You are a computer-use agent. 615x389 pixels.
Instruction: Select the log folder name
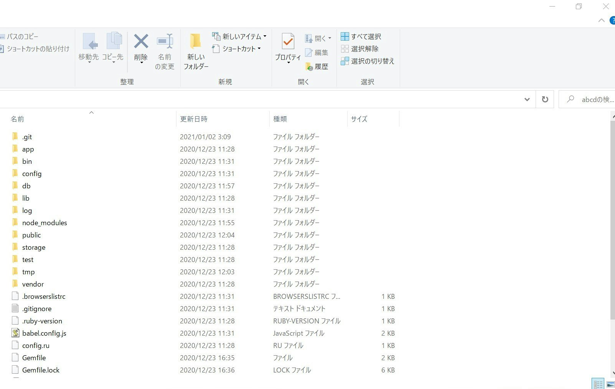pyautogui.click(x=27, y=210)
